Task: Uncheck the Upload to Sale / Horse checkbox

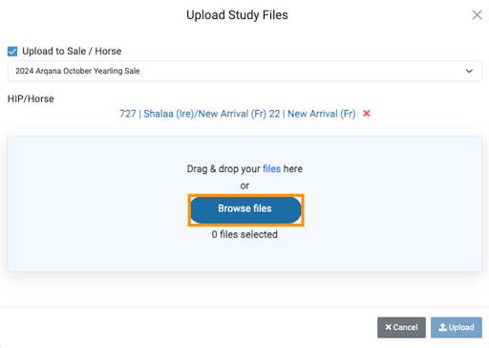Action: tap(12, 52)
